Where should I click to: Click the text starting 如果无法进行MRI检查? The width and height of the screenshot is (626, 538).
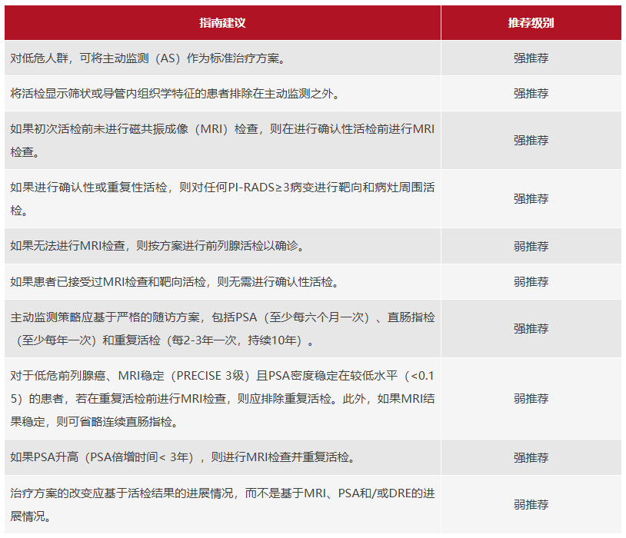[156, 247]
